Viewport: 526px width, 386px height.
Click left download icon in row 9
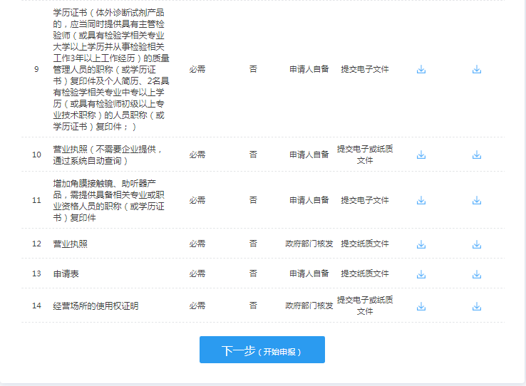(421, 70)
